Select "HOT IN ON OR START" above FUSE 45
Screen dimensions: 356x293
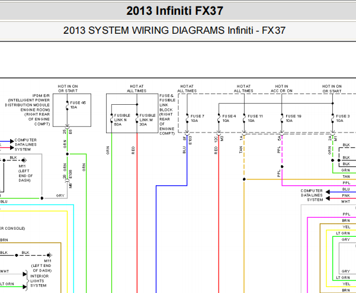68,89
